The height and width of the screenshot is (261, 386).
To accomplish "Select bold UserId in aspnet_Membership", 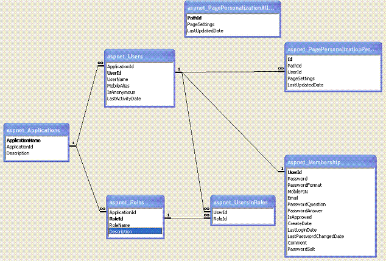I will [x=295, y=172].
